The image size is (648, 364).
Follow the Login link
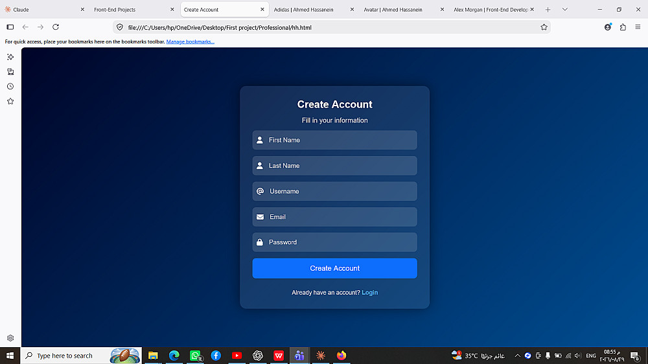point(370,293)
